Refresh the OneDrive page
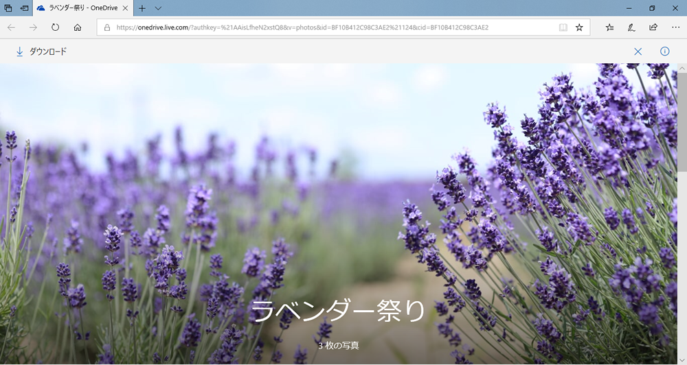The image size is (687, 365). [x=55, y=27]
